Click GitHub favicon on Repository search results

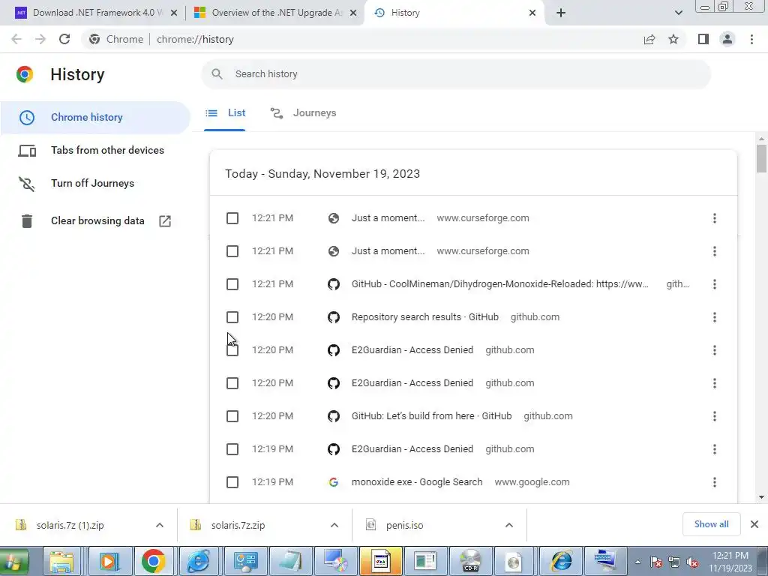(334, 317)
